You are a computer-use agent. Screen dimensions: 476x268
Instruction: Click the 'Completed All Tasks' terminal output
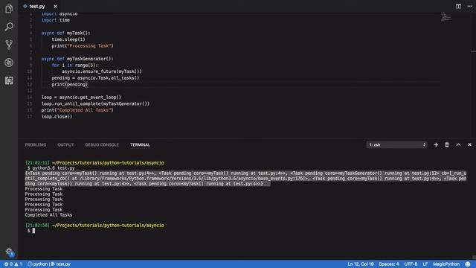coord(48,215)
